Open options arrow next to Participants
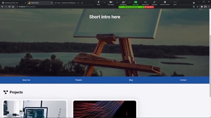 [x=129, y=3]
